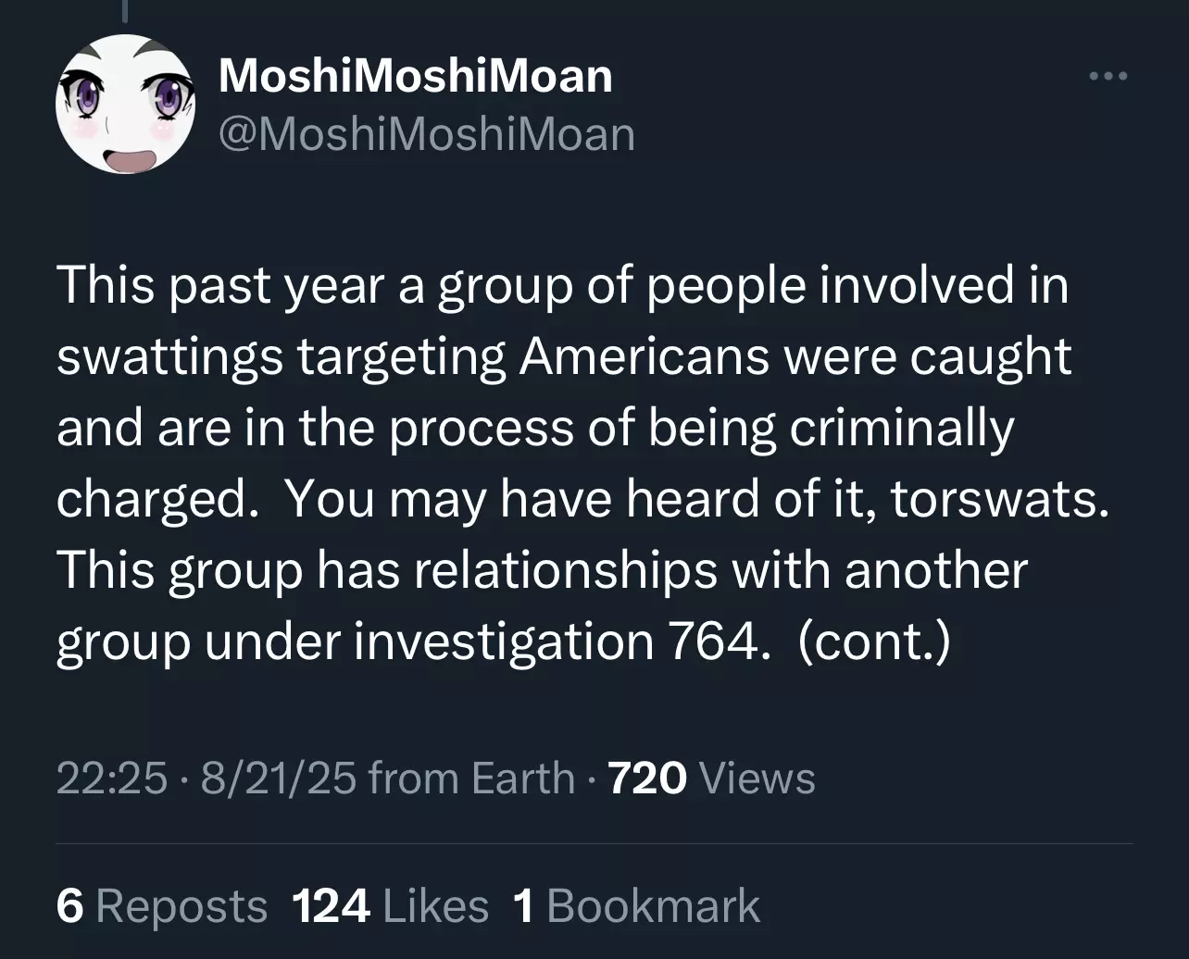Image resolution: width=1189 pixels, height=959 pixels.
Task: Open the three-dot more options menu
Action: [x=1108, y=77]
